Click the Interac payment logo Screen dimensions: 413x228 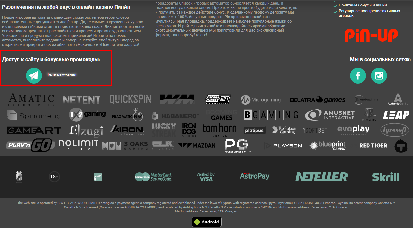(x=98, y=177)
